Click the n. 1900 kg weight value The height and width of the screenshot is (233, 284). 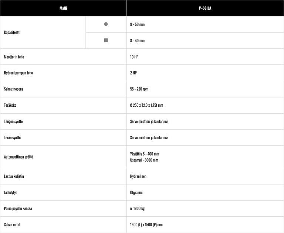(137, 209)
